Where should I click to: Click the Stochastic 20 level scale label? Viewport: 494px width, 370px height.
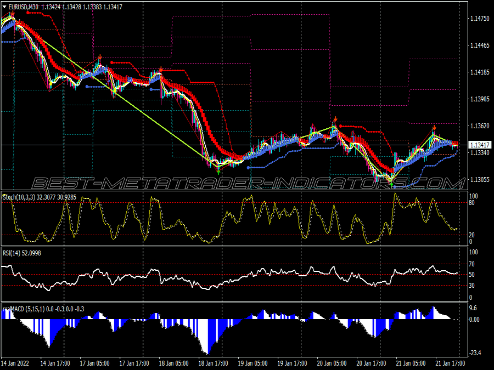click(471, 235)
